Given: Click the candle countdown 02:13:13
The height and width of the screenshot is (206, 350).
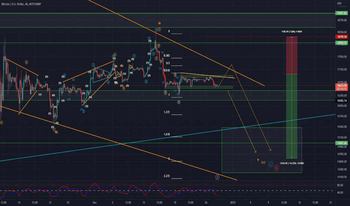Looking at the screenshot, I should (342, 89).
